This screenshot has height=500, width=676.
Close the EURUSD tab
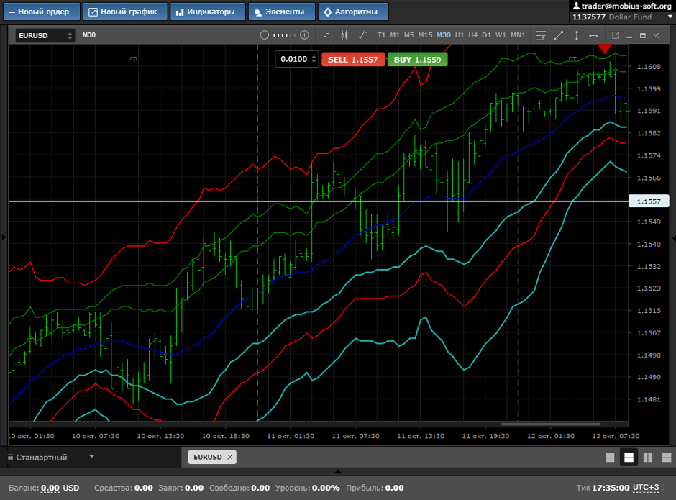point(230,457)
